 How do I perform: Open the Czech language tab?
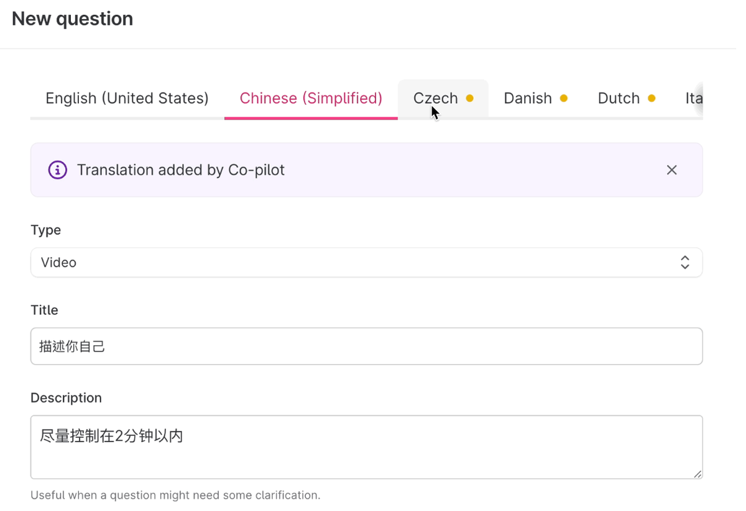pos(435,98)
